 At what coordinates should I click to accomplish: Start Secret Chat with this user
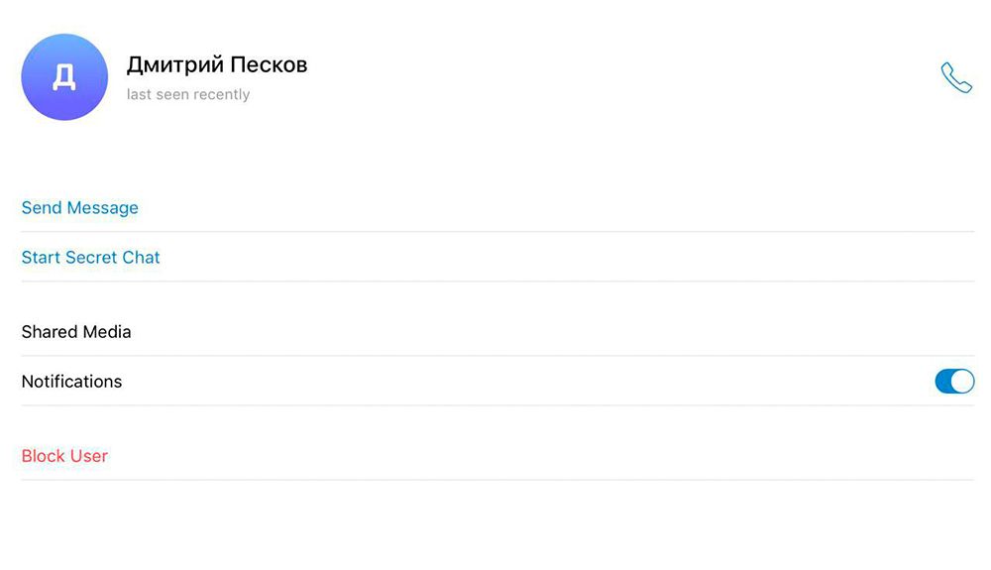pos(90,258)
